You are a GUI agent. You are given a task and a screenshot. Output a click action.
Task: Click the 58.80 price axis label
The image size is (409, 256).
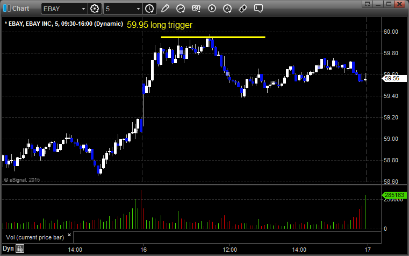[391, 160]
